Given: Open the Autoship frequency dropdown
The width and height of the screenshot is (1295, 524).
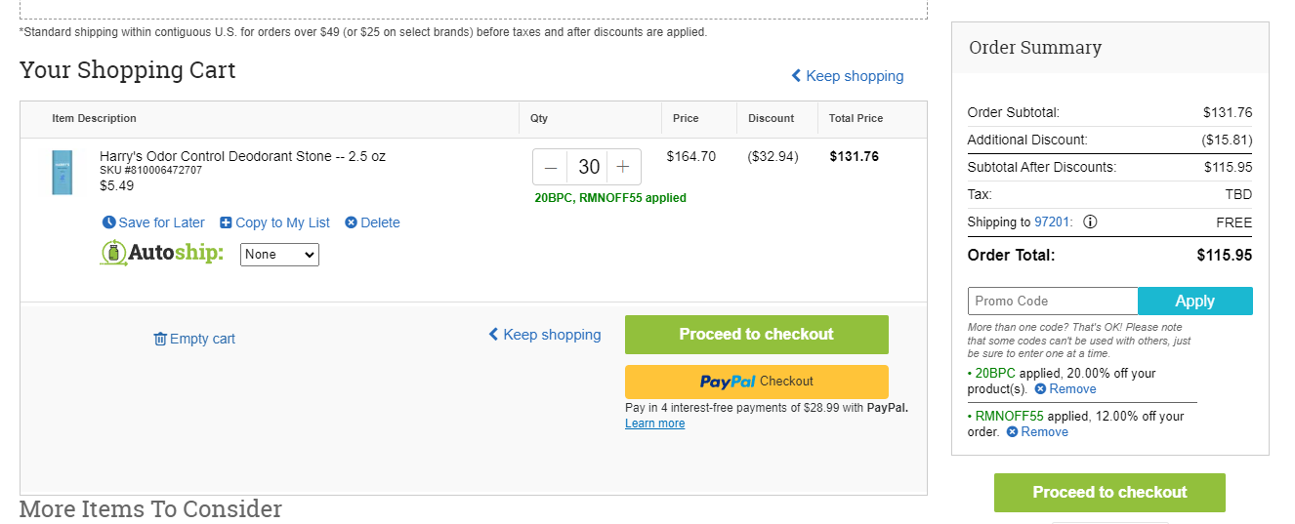Looking at the screenshot, I should click(x=279, y=254).
